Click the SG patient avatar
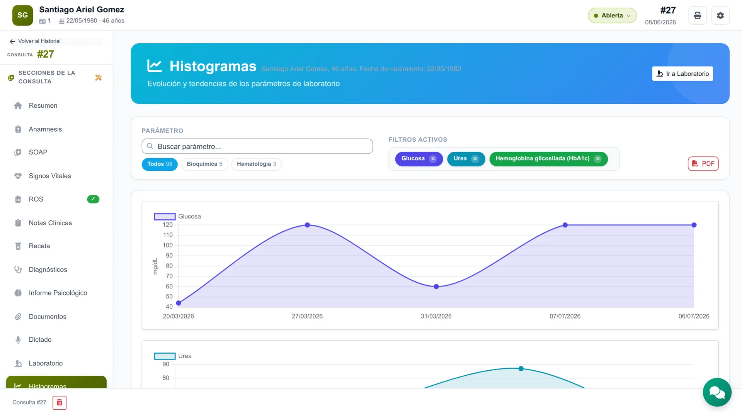The height and width of the screenshot is (417, 742). point(22,15)
